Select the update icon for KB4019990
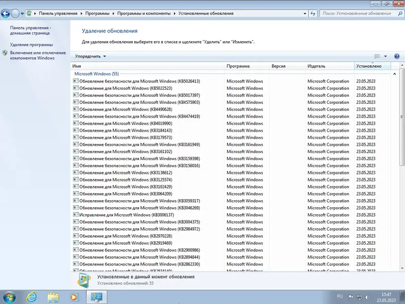 pos(75,123)
